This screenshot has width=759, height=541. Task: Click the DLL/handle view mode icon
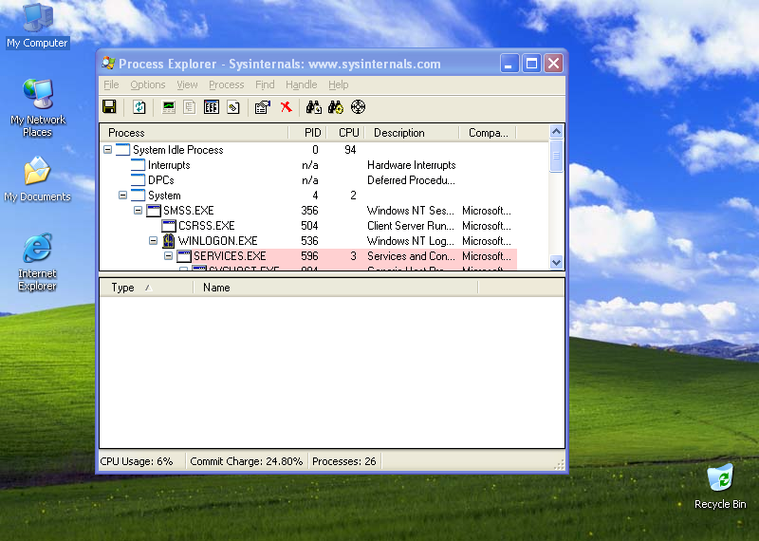tap(233, 107)
